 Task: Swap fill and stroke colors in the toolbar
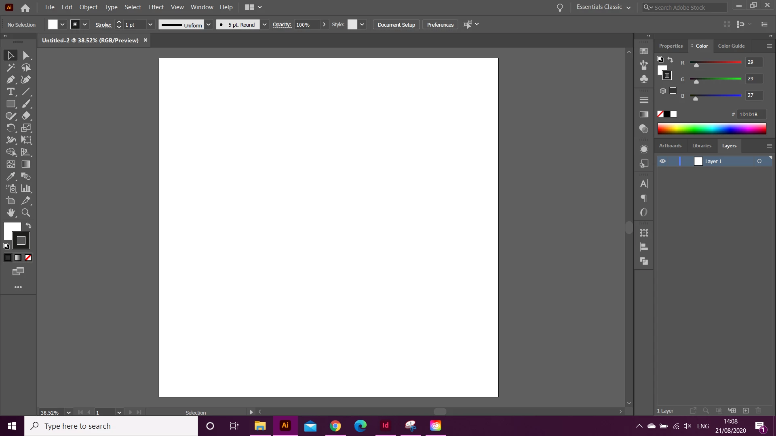28,226
